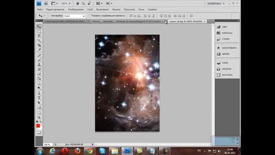Click the Zoom tool in the application bar

tap(83, 3)
